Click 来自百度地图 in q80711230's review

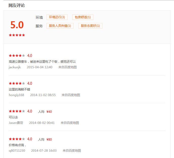72,151
